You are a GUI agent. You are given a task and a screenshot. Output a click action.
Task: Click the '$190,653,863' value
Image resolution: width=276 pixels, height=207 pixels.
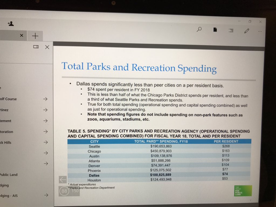[x=161, y=146]
